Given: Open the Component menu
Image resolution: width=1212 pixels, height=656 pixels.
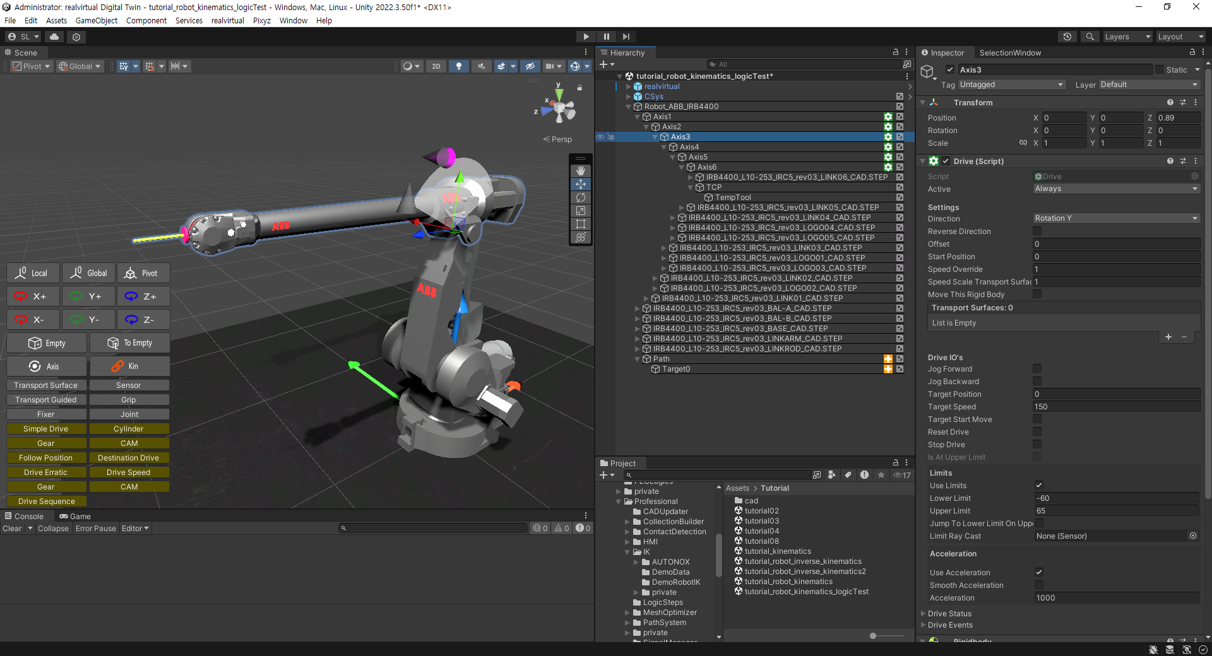Looking at the screenshot, I should pyautogui.click(x=146, y=21).
